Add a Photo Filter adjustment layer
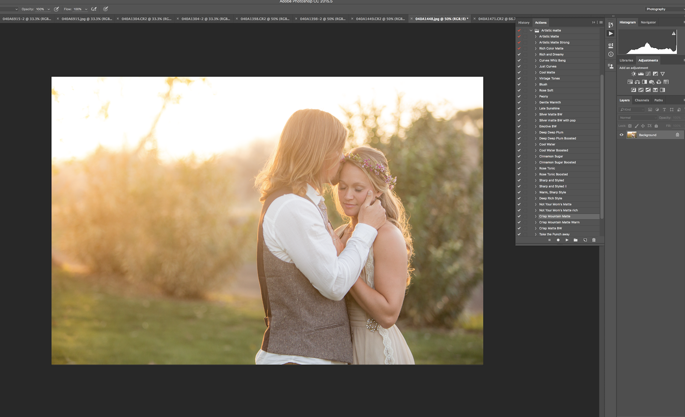The height and width of the screenshot is (417, 685). coord(652,82)
